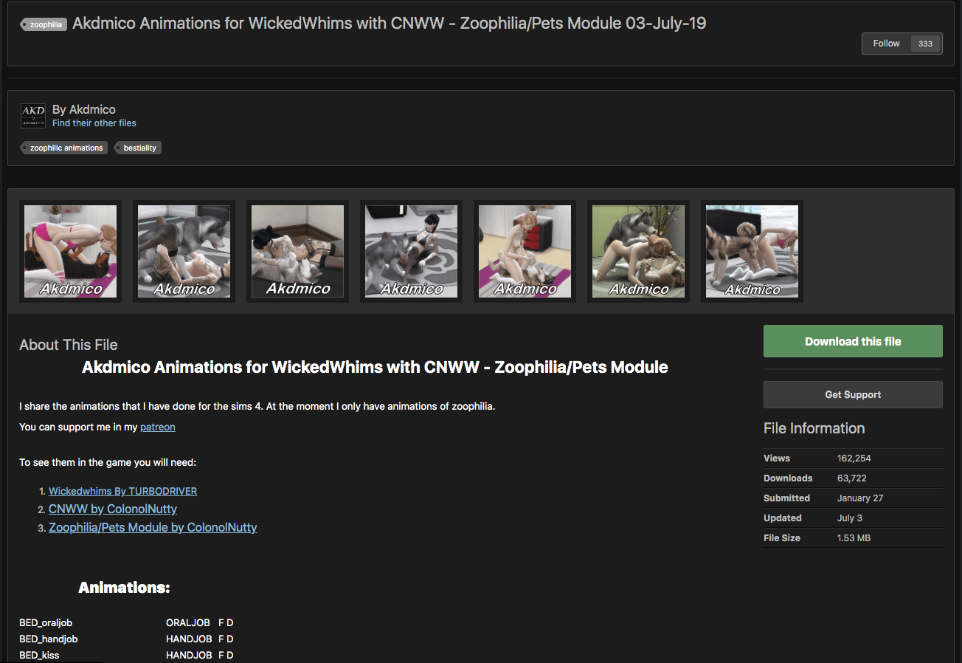
Task: Click the green 'Download this file' button
Action: tap(853, 341)
